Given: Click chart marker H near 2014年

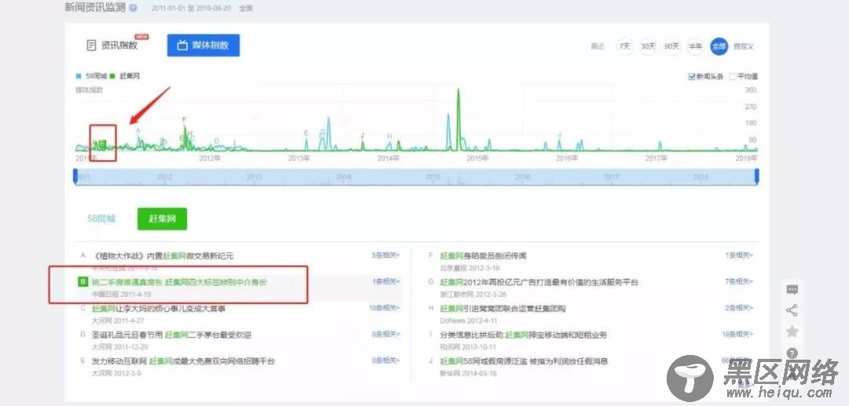Looking at the screenshot, I should (x=389, y=136).
